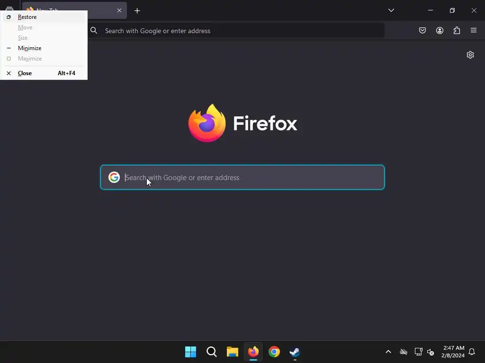This screenshot has height=363, width=485.
Task: Close the New Tab tab
Action: (x=119, y=10)
